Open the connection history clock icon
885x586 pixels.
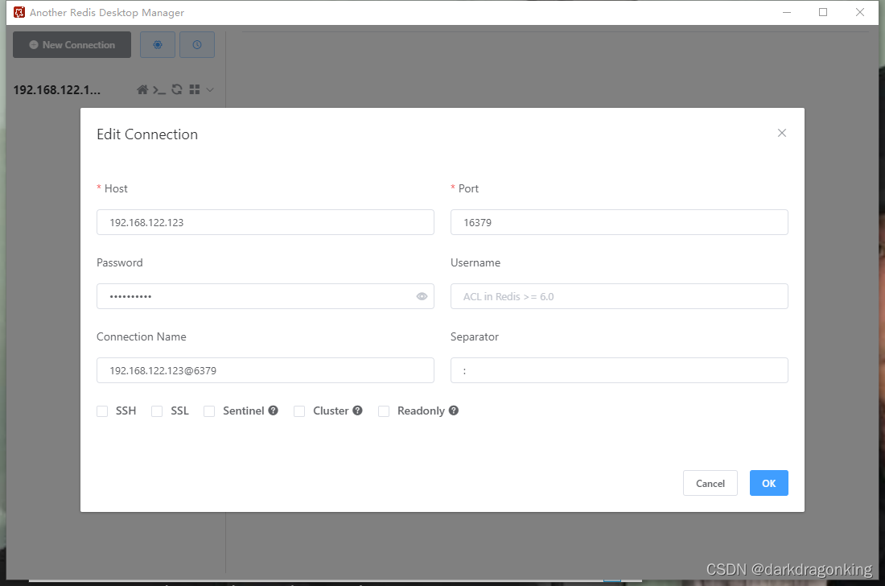pyautogui.click(x=197, y=44)
